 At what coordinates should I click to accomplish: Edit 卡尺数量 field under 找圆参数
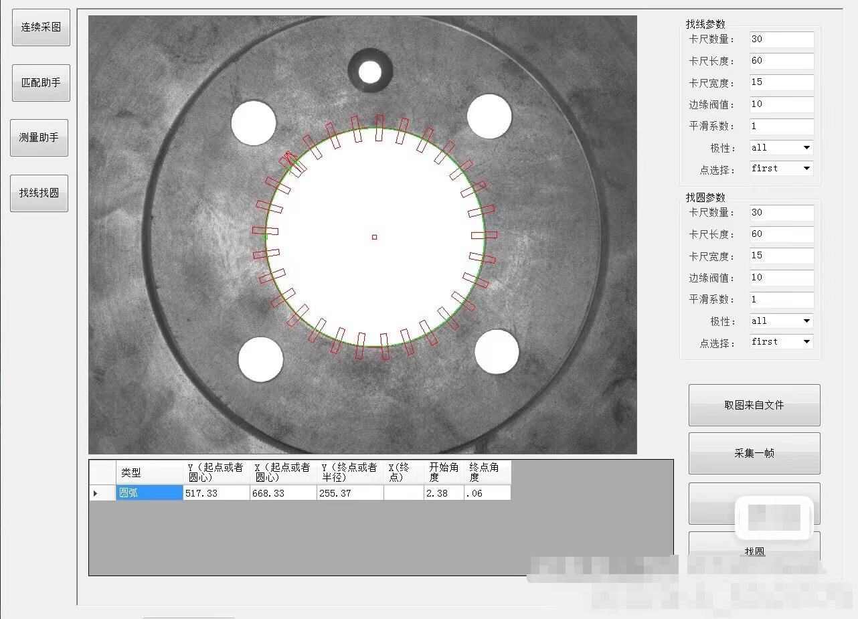click(x=782, y=213)
